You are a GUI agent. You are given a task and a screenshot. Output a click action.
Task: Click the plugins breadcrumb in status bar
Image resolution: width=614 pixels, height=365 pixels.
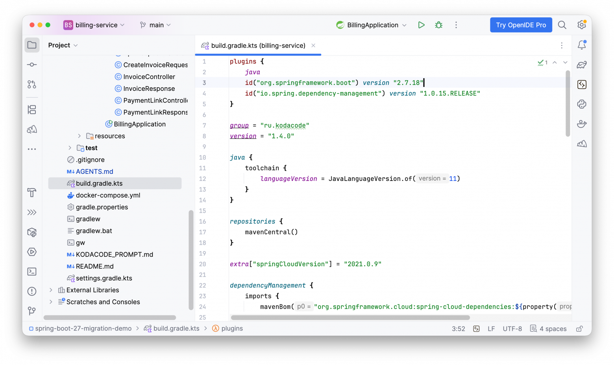(227, 329)
